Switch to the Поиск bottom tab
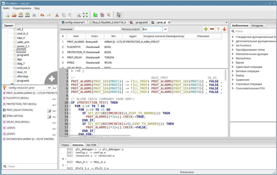The width and height of the screenshot is (277, 175). coord(65,145)
